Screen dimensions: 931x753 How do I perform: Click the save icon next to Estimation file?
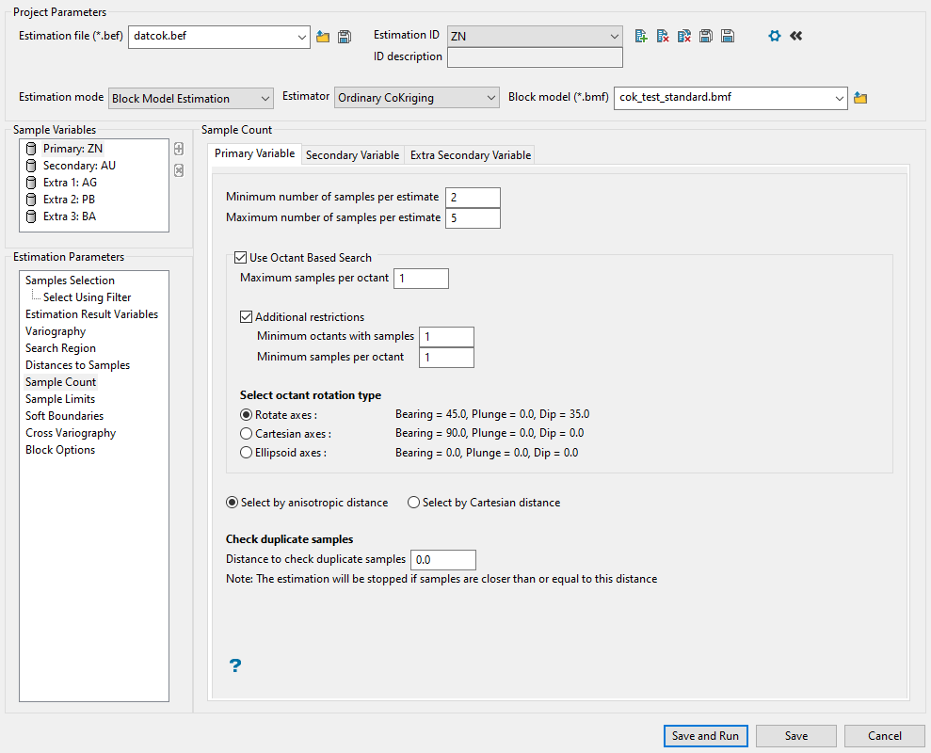coord(345,37)
